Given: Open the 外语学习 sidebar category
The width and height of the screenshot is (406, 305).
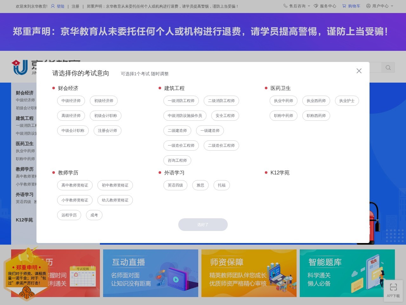Looking at the screenshot, I should tap(24, 194).
